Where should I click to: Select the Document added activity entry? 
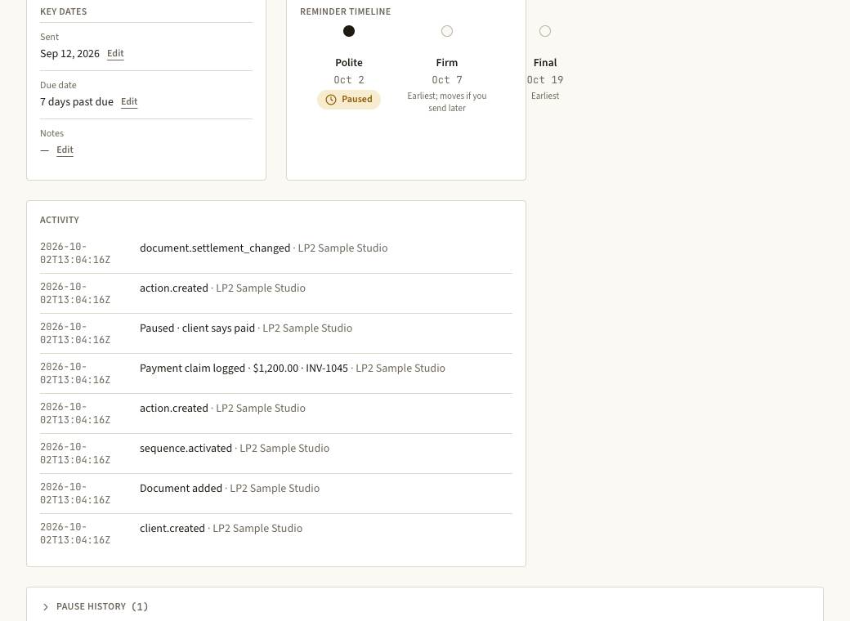276,494
